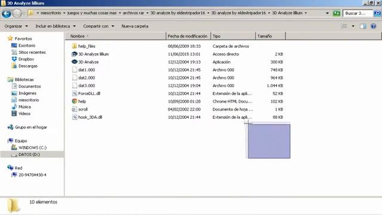Viewport: 382px width, 215px height.
Task: Sort by the Nombre column
Action: [x=115, y=36]
